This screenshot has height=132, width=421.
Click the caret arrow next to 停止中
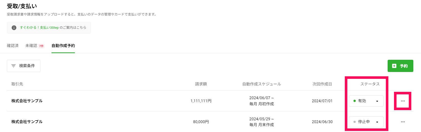[x=377, y=122]
